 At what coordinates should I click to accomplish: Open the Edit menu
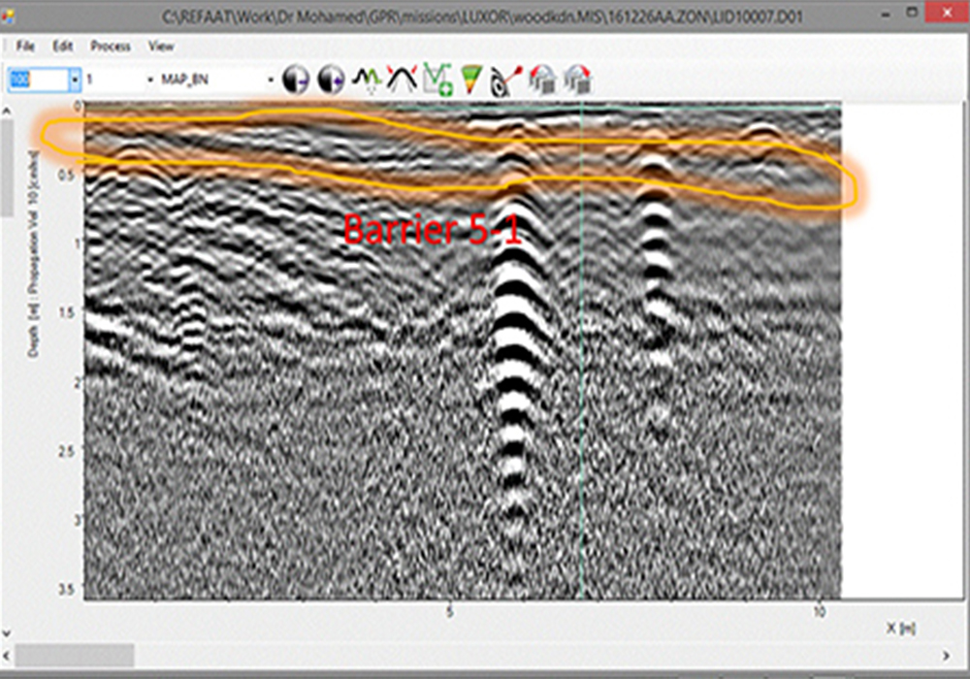tap(63, 46)
